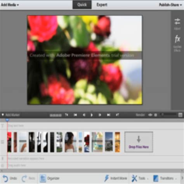Play the movie in the monitor
The height and width of the screenshot is (184, 184).
point(92,115)
